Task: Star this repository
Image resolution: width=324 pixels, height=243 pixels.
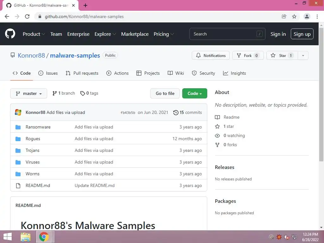Action: tap(282, 56)
